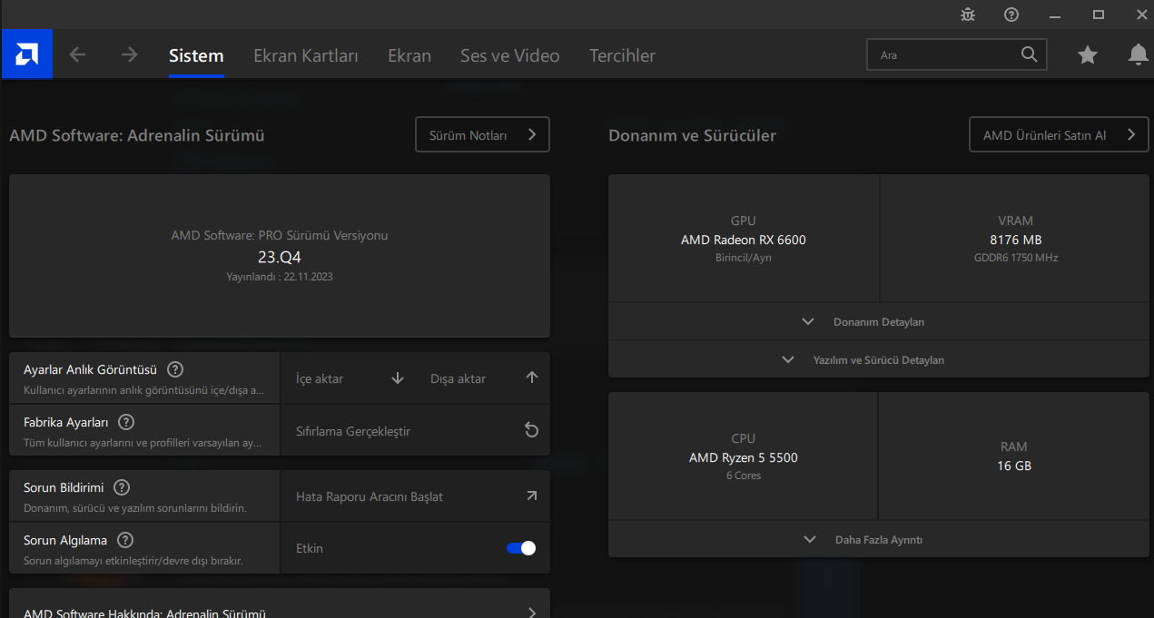Click the AMD logo home icon
The image size is (1154, 618).
click(26, 54)
